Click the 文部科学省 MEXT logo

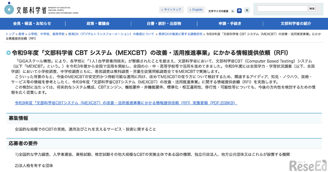pos(41,9)
